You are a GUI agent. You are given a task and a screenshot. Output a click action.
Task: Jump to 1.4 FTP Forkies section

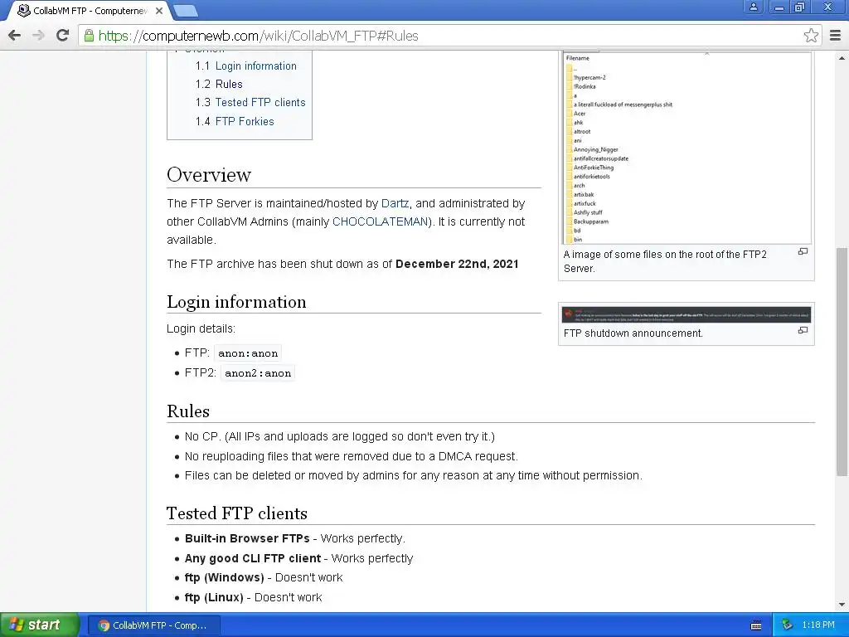click(235, 121)
